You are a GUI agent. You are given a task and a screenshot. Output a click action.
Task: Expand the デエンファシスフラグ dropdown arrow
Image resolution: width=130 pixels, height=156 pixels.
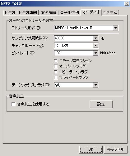[95, 85]
